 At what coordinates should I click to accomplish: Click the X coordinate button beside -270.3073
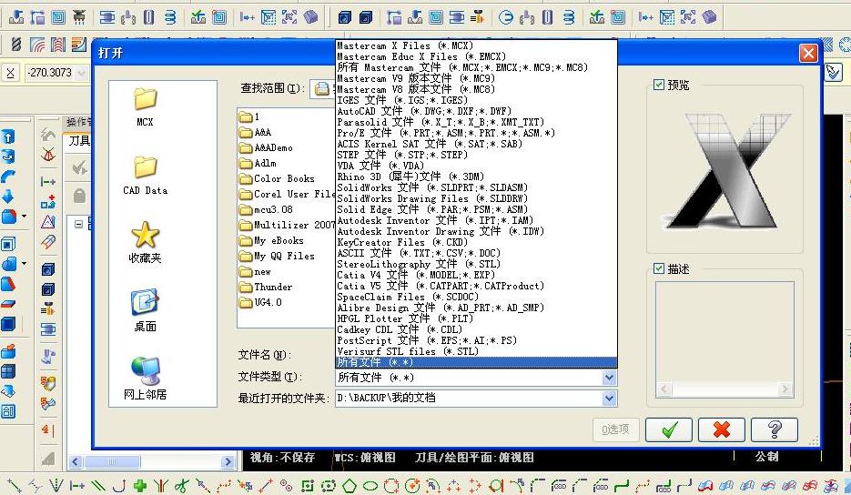pyautogui.click(x=10, y=72)
